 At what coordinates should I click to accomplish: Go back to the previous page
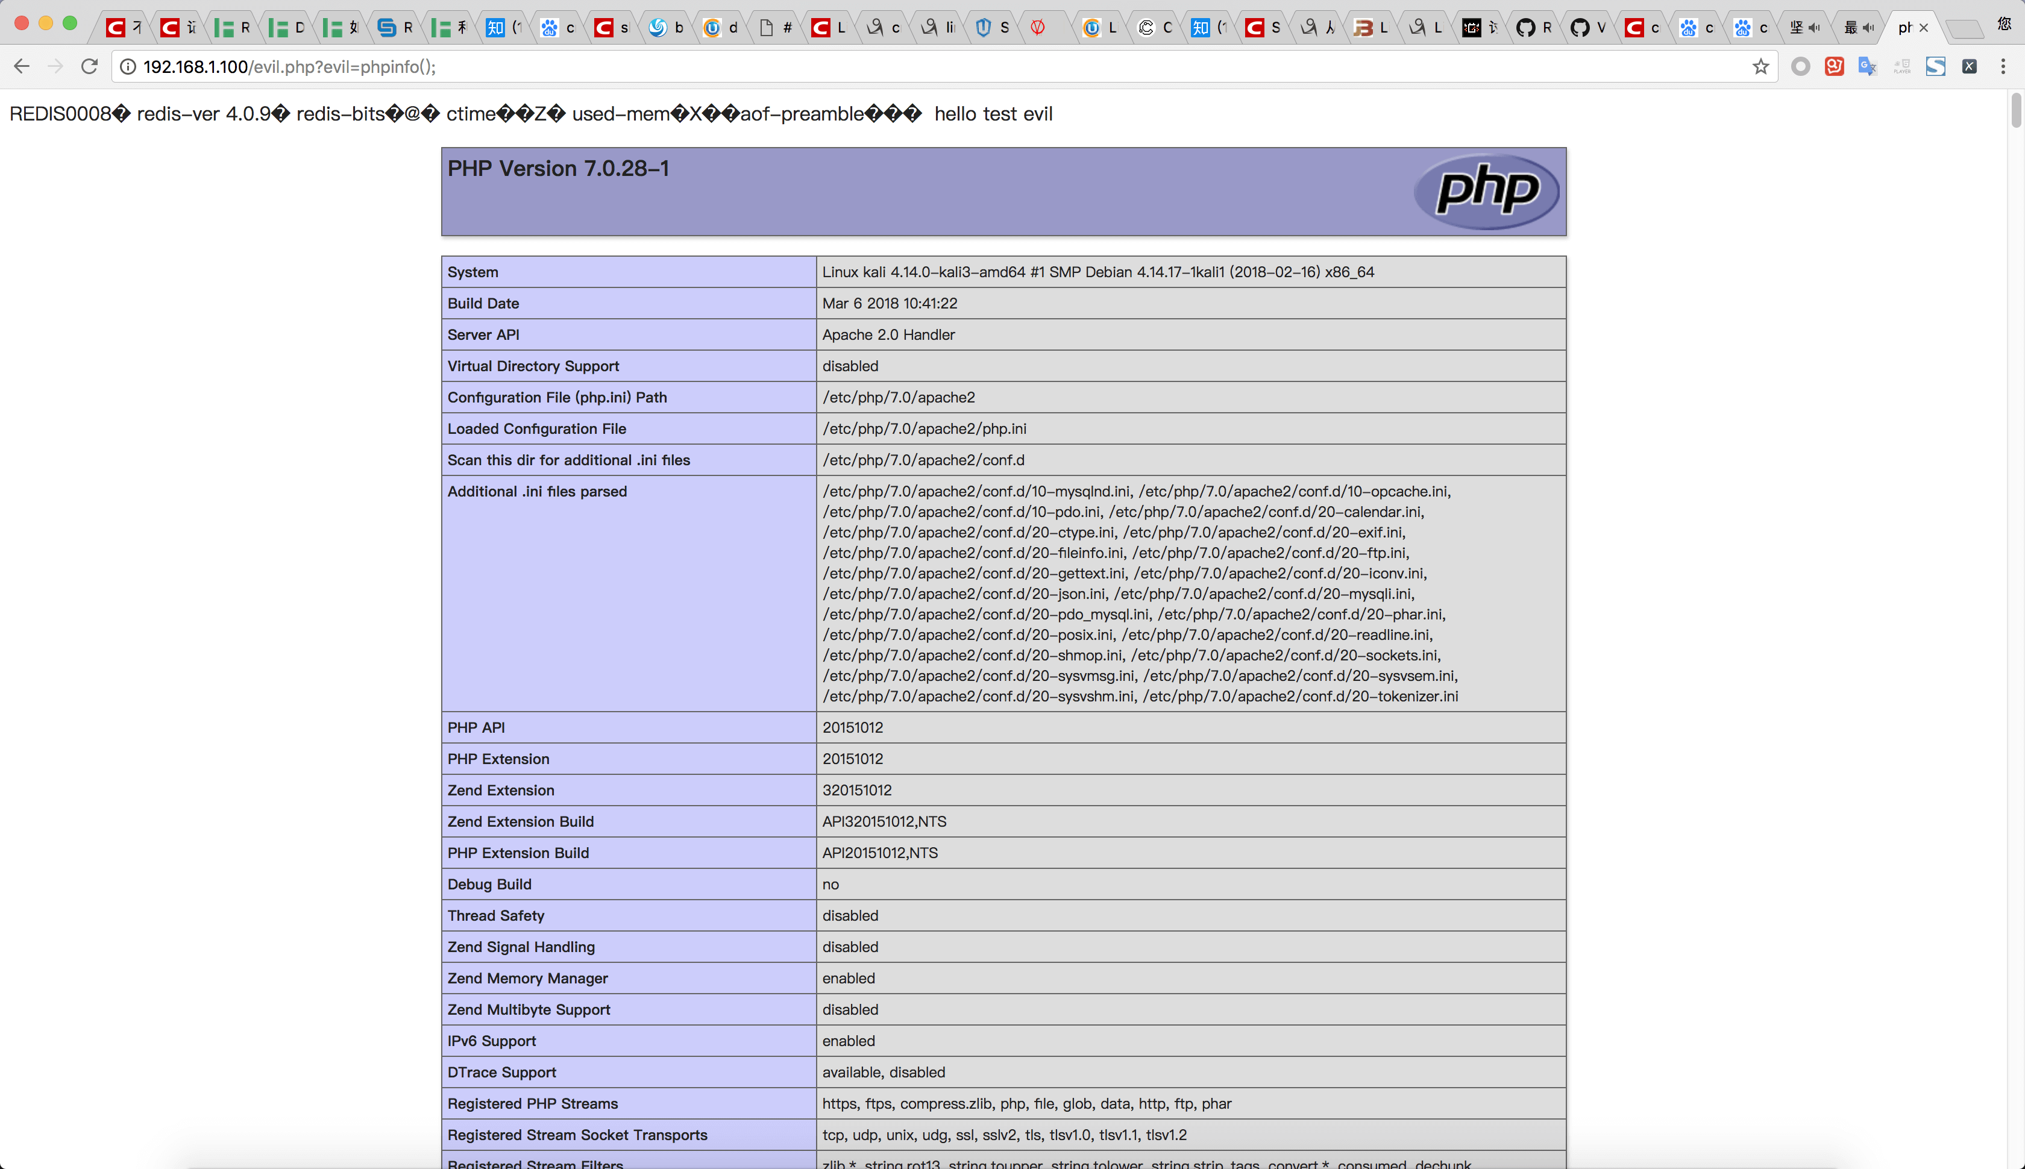[22, 67]
